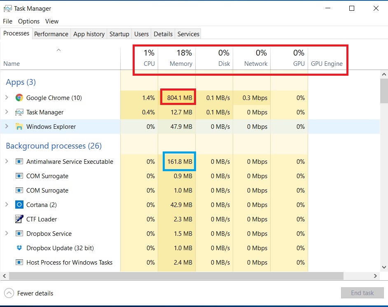Expand the Google Chrome process group
This screenshot has height=307, width=388.
click(x=7, y=98)
